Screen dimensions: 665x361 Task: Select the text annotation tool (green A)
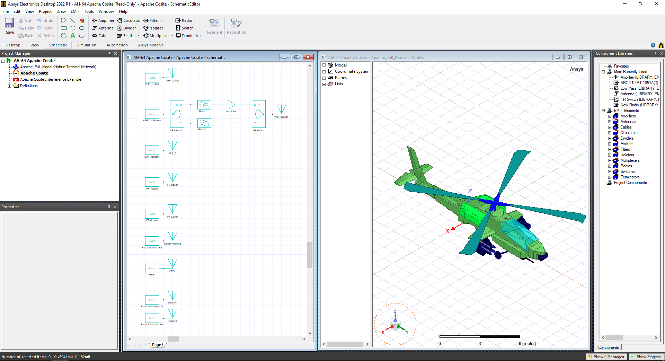(x=73, y=36)
